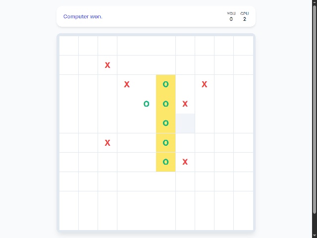The width and height of the screenshot is (317, 238).
Task: Select the X left of the fourth highlighted O
Action: (x=107, y=143)
